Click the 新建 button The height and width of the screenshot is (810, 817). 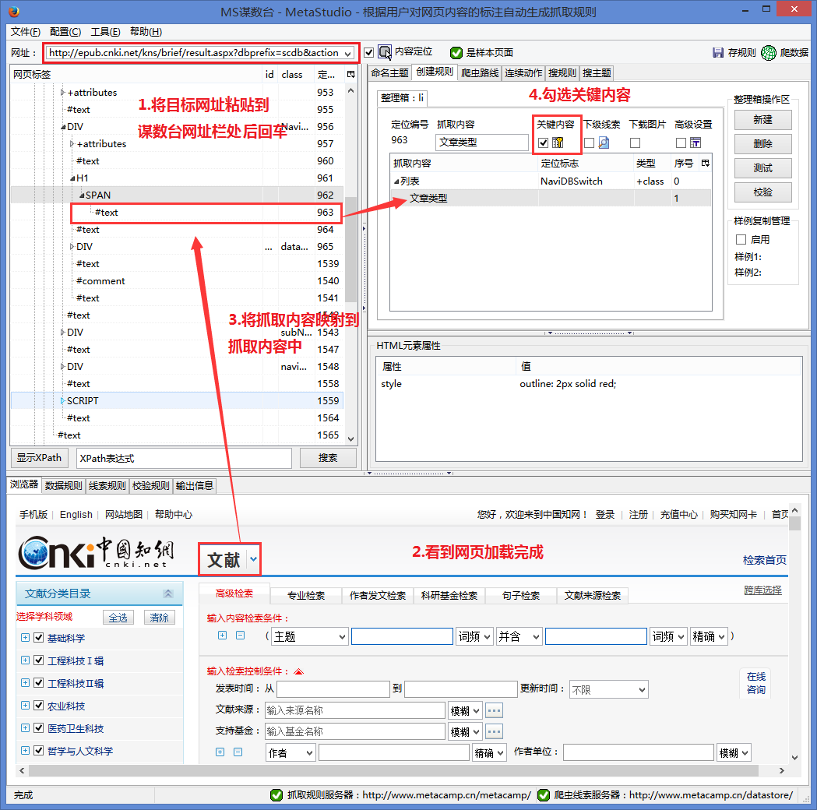pos(762,120)
